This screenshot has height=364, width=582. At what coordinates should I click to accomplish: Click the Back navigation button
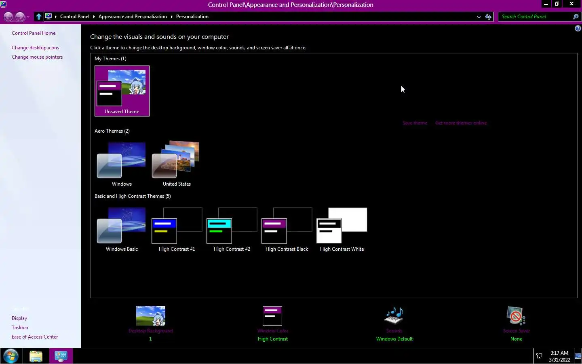pyautogui.click(x=8, y=17)
